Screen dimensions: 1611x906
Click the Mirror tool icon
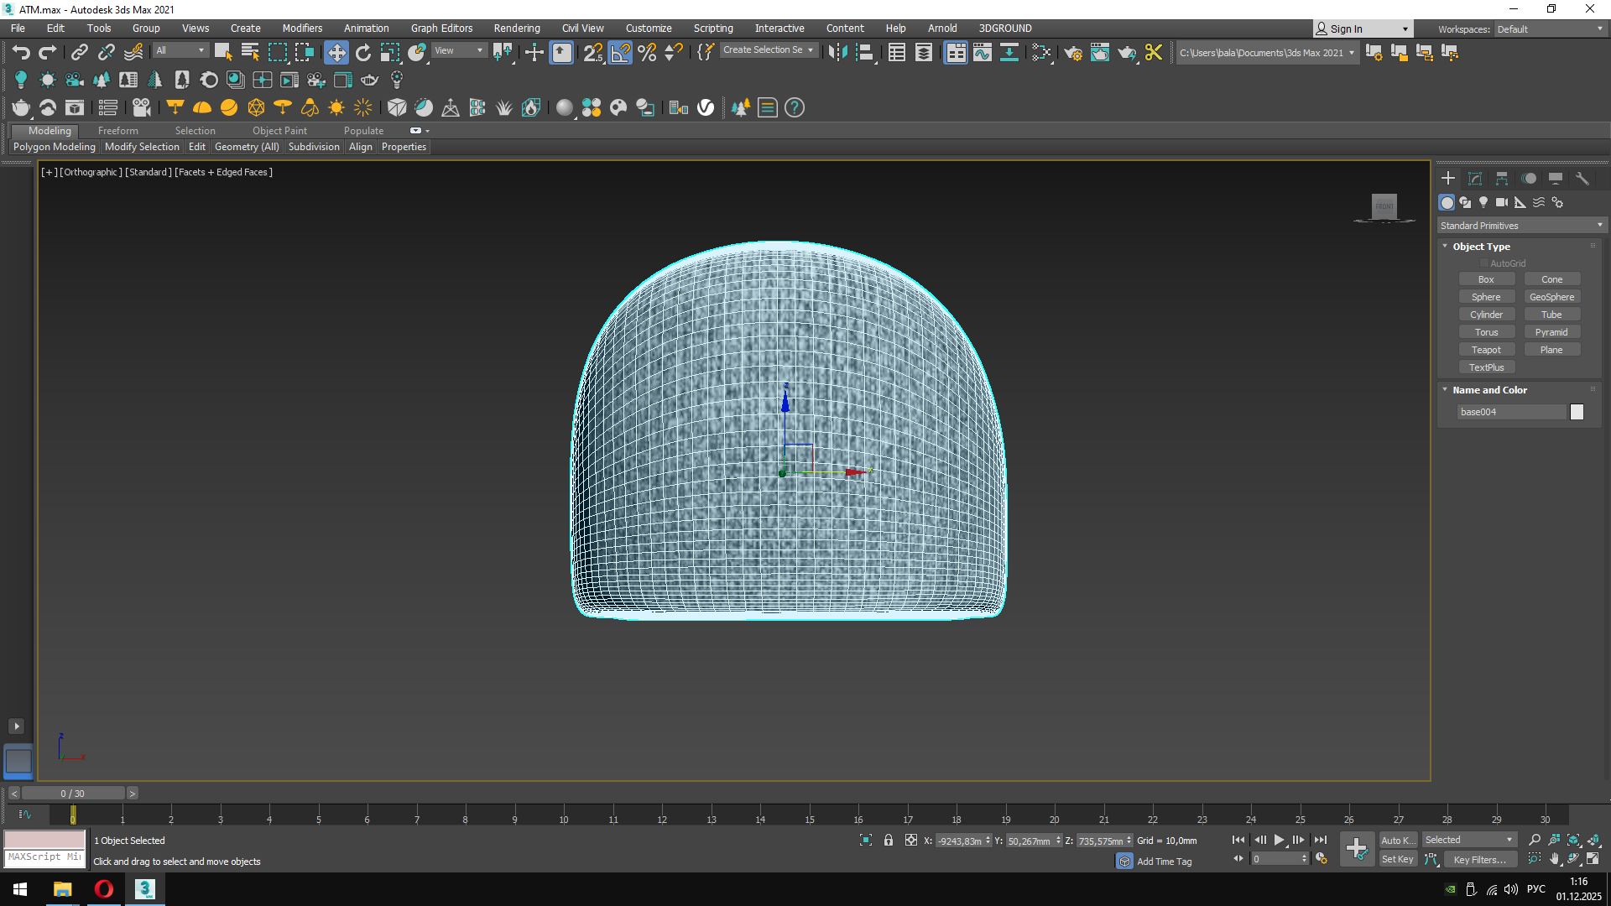(837, 53)
